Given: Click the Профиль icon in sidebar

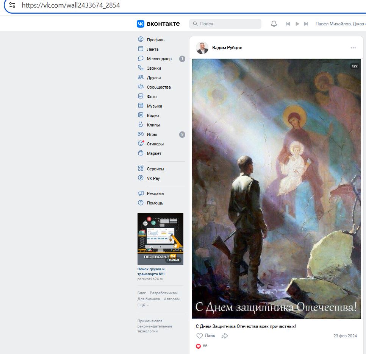Looking at the screenshot, I should point(141,39).
